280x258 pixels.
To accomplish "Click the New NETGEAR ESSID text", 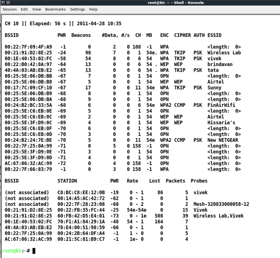I will (x=223, y=140).
